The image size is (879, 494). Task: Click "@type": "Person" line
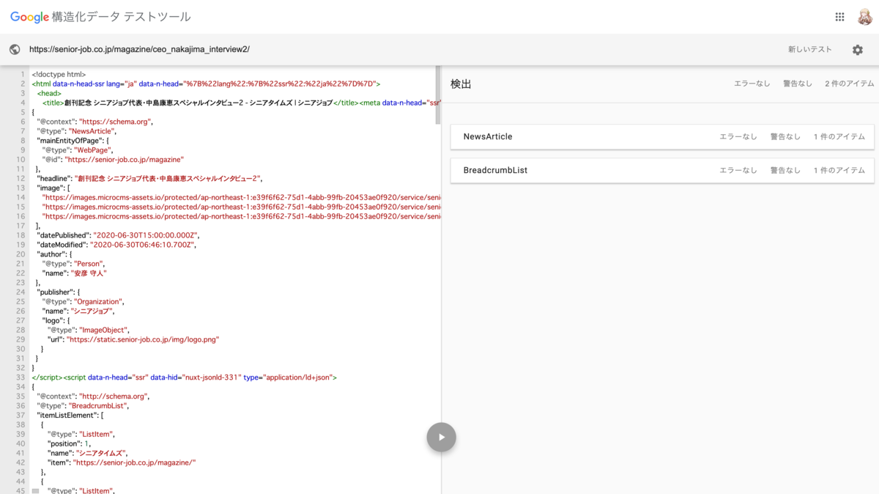tap(74, 263)
